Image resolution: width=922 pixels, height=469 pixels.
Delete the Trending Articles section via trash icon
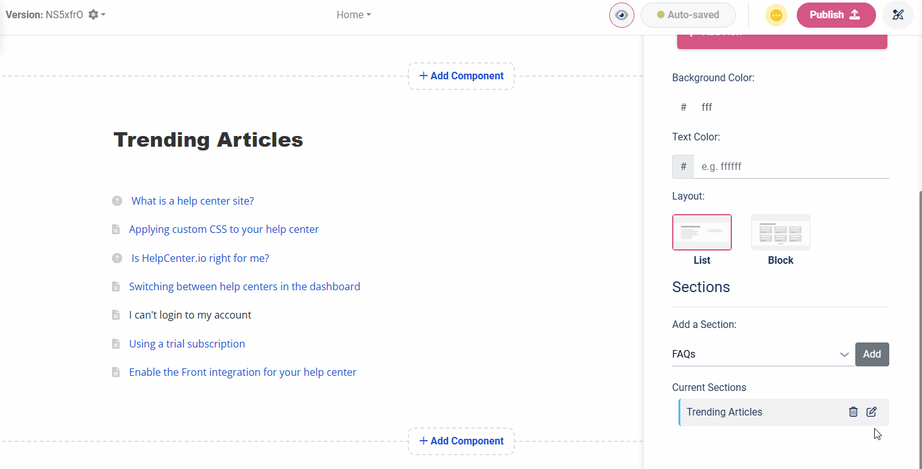point(853,412)
